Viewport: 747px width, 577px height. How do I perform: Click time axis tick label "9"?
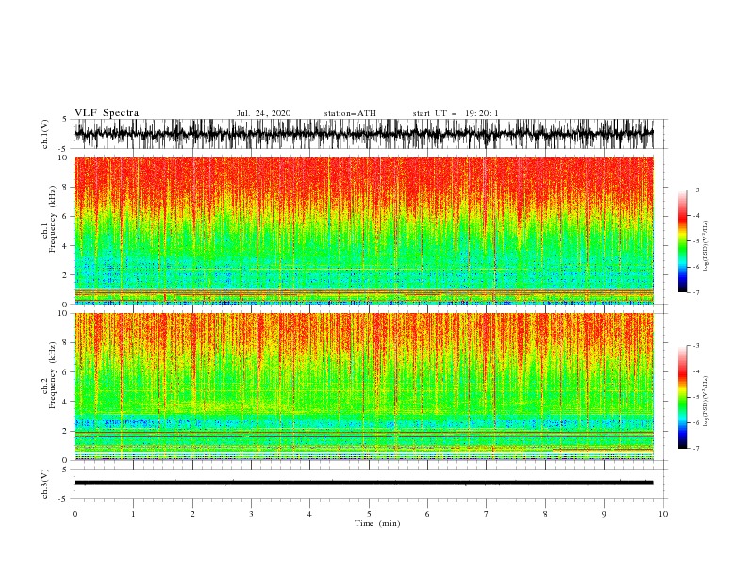(x=604, y=514)
